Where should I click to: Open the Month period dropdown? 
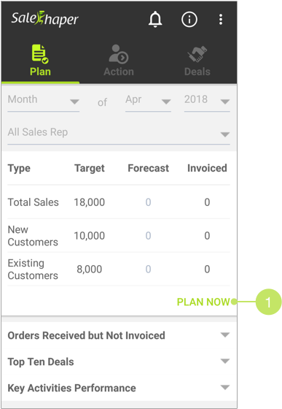click(44, 101)
